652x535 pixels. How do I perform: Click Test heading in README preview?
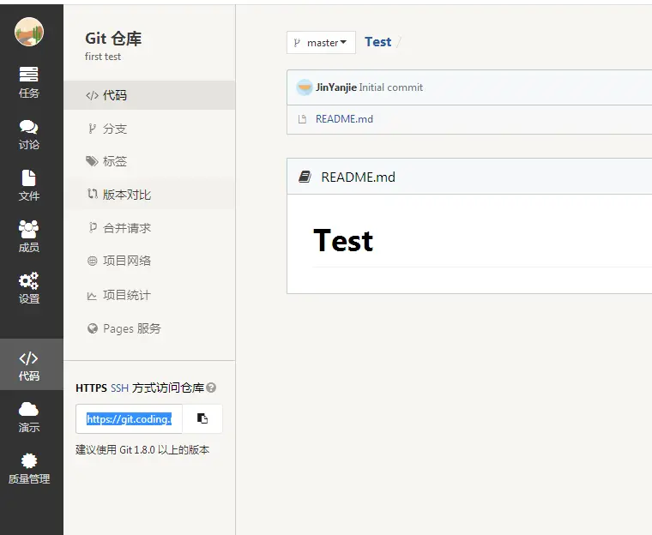(x=343, y=241)
